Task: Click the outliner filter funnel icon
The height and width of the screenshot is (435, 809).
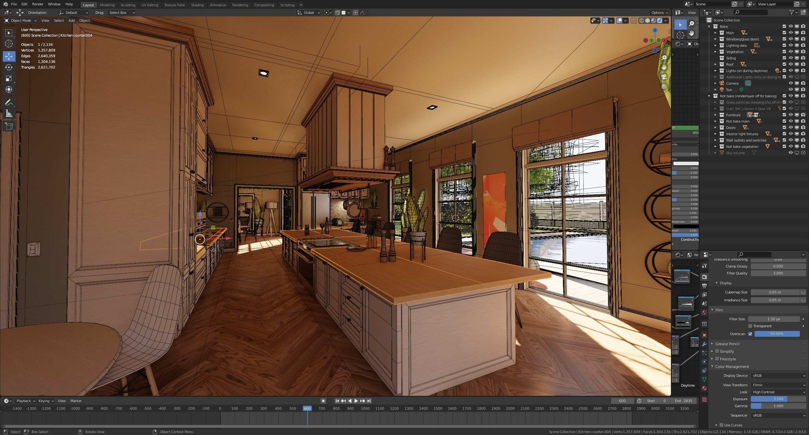Action: 792,12
